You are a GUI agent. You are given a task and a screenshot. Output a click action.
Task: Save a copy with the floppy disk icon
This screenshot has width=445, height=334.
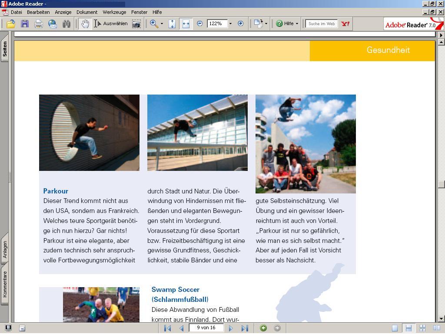[x=25, y=24]
